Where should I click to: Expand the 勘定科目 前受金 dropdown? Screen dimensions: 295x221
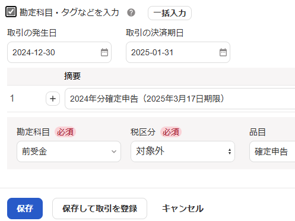click(69, 151)
